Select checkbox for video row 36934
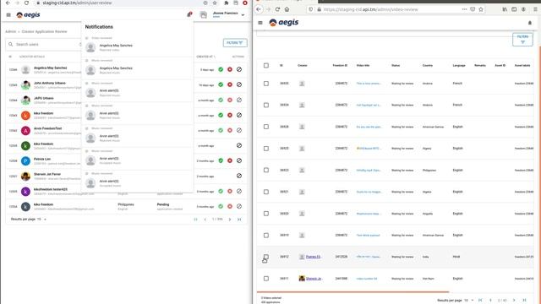The height and width of the screenshot is (304, 541). [266, 105]
